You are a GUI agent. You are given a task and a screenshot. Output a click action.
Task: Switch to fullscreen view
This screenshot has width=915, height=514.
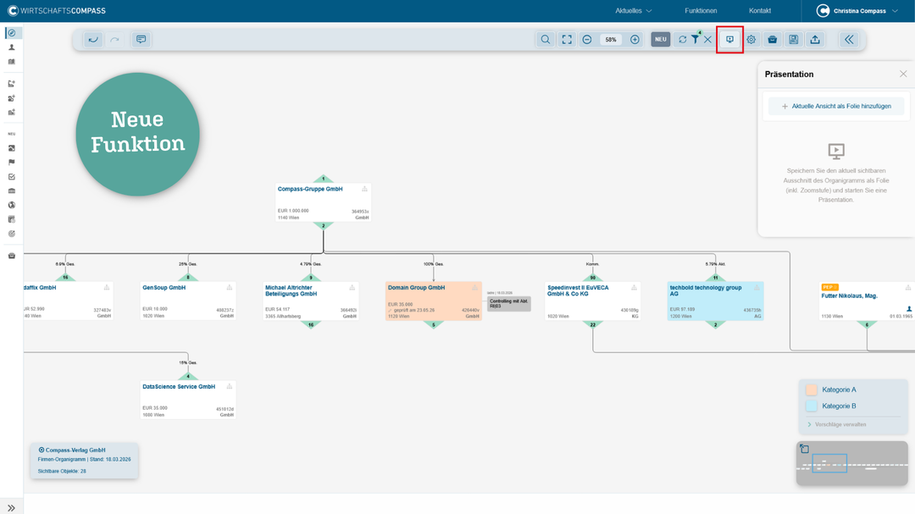pyautogui.click(x=567, y=39)
